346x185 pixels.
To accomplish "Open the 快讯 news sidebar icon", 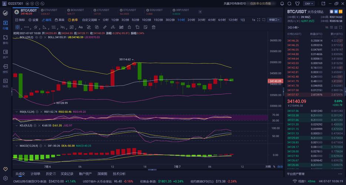I will (6, 83).
